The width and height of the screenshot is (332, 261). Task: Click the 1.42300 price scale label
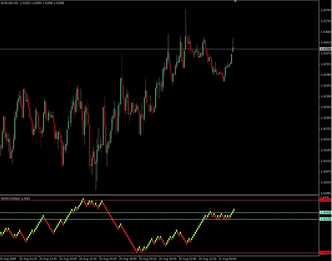[x=326, y=118]
